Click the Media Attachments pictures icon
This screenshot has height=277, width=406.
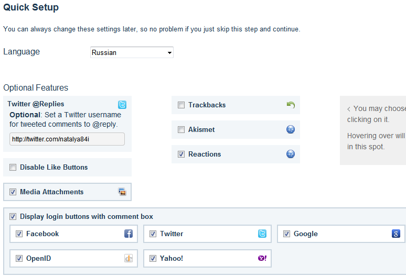[122, 192]
